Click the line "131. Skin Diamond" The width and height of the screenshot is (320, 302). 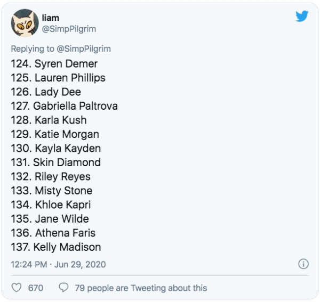[55, 162]
